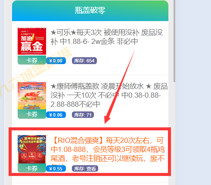Tap the ¥0.06 price badge

[x=56, y=115]
